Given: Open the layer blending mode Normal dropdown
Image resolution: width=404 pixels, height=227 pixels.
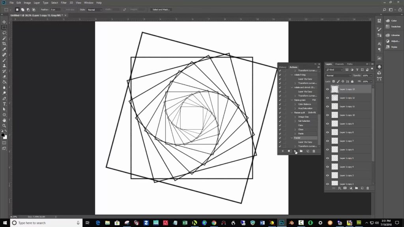Looking at the screenshot, I should [x=338, y=75].
